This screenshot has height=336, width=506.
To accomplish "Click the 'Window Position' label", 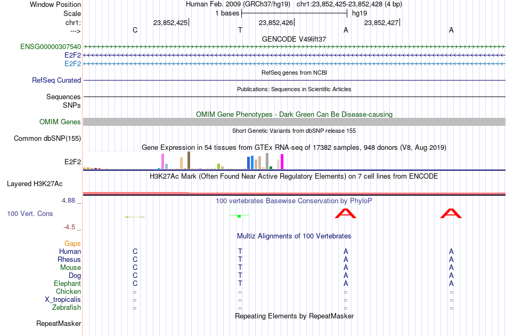I will 55,4.
